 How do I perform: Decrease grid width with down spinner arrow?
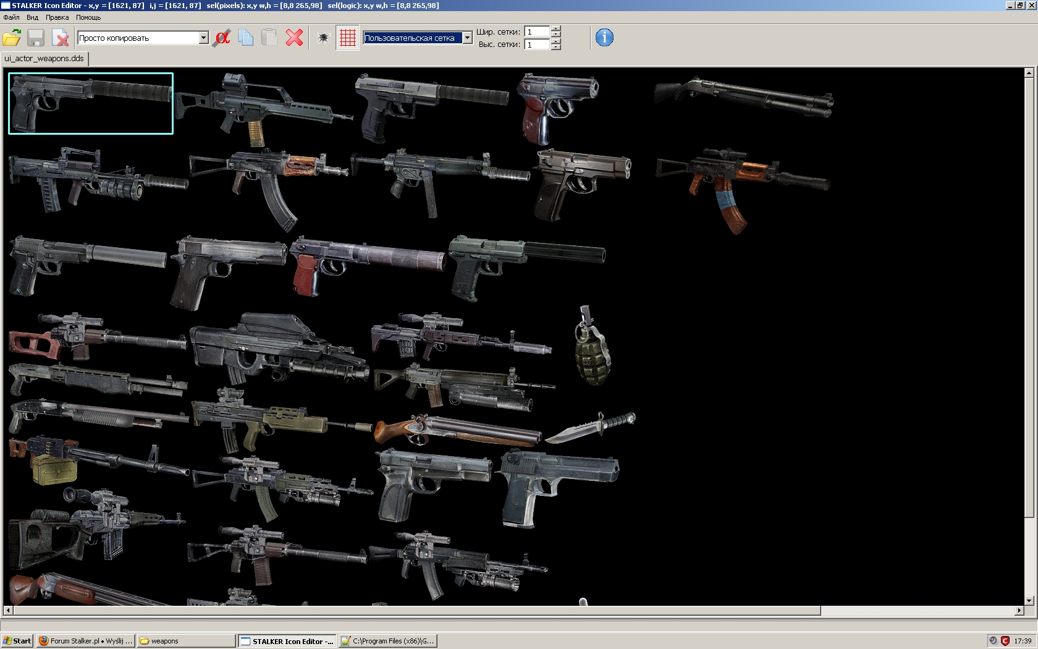tap(556, 35)
